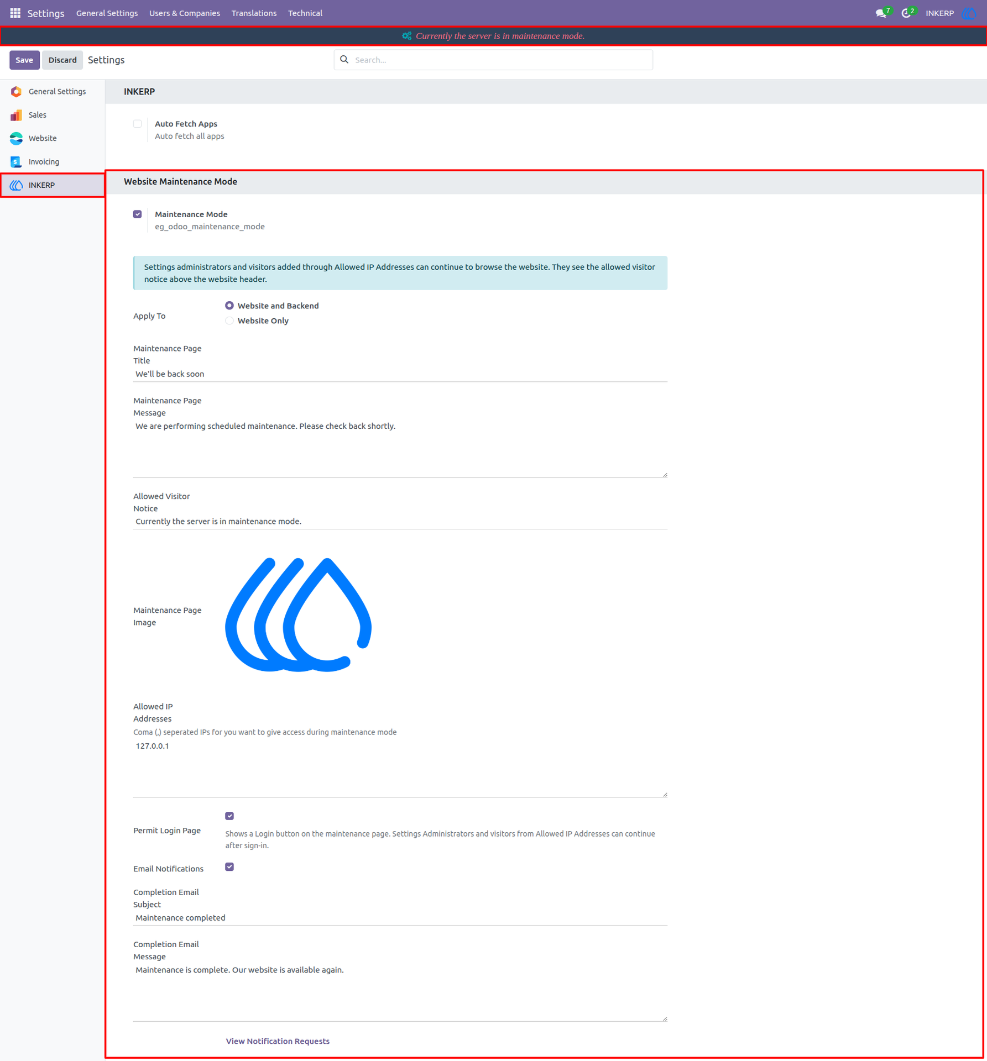Open the Translations menu
This screenshot has width=987, height=1061.
(x=254, y=13)
